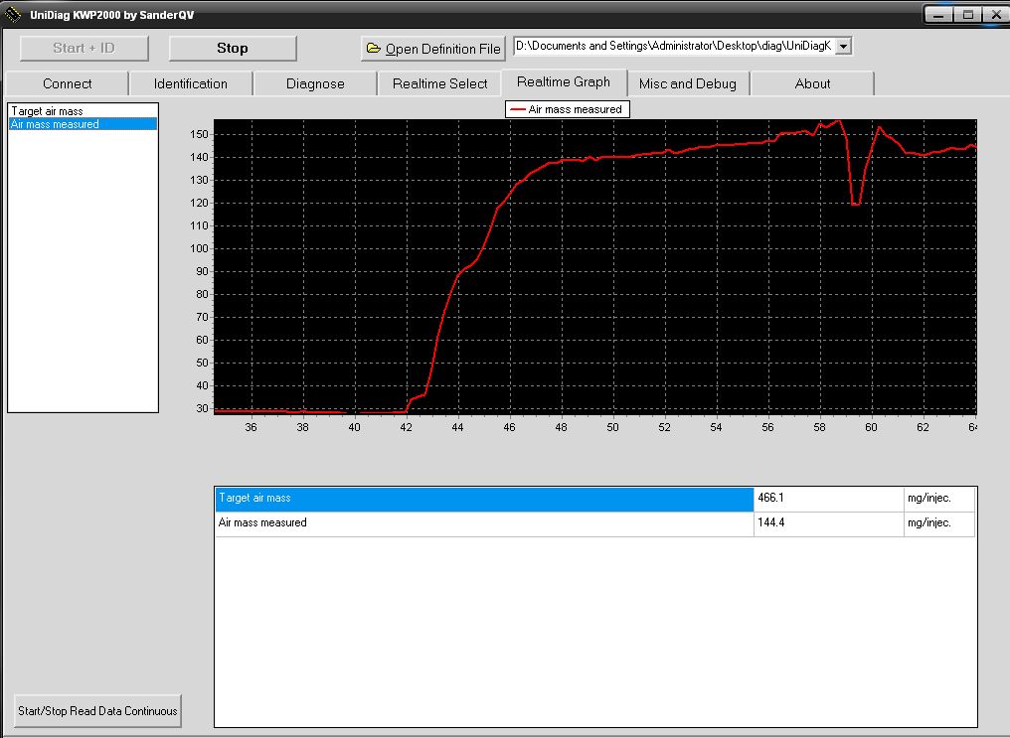Show the About tab
This screenshot has width=1010, height=738.
[x=812, y=84]
